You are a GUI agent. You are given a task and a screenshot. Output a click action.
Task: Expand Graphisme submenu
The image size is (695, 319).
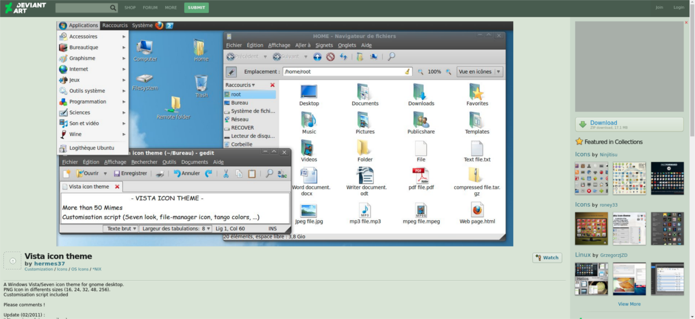tap(93, 58)
